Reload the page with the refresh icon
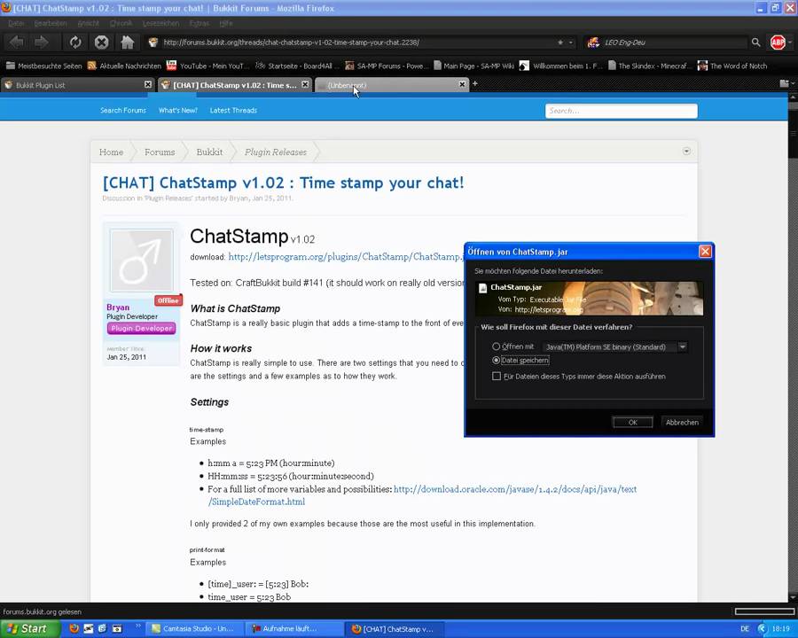Image resolution: width=798 pixels, height=638 pixels. pyautogui.click(x=75, y=43)
